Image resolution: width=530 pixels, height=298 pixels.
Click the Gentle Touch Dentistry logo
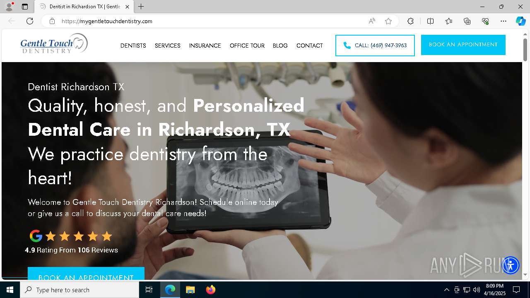(x=54, y=44)
